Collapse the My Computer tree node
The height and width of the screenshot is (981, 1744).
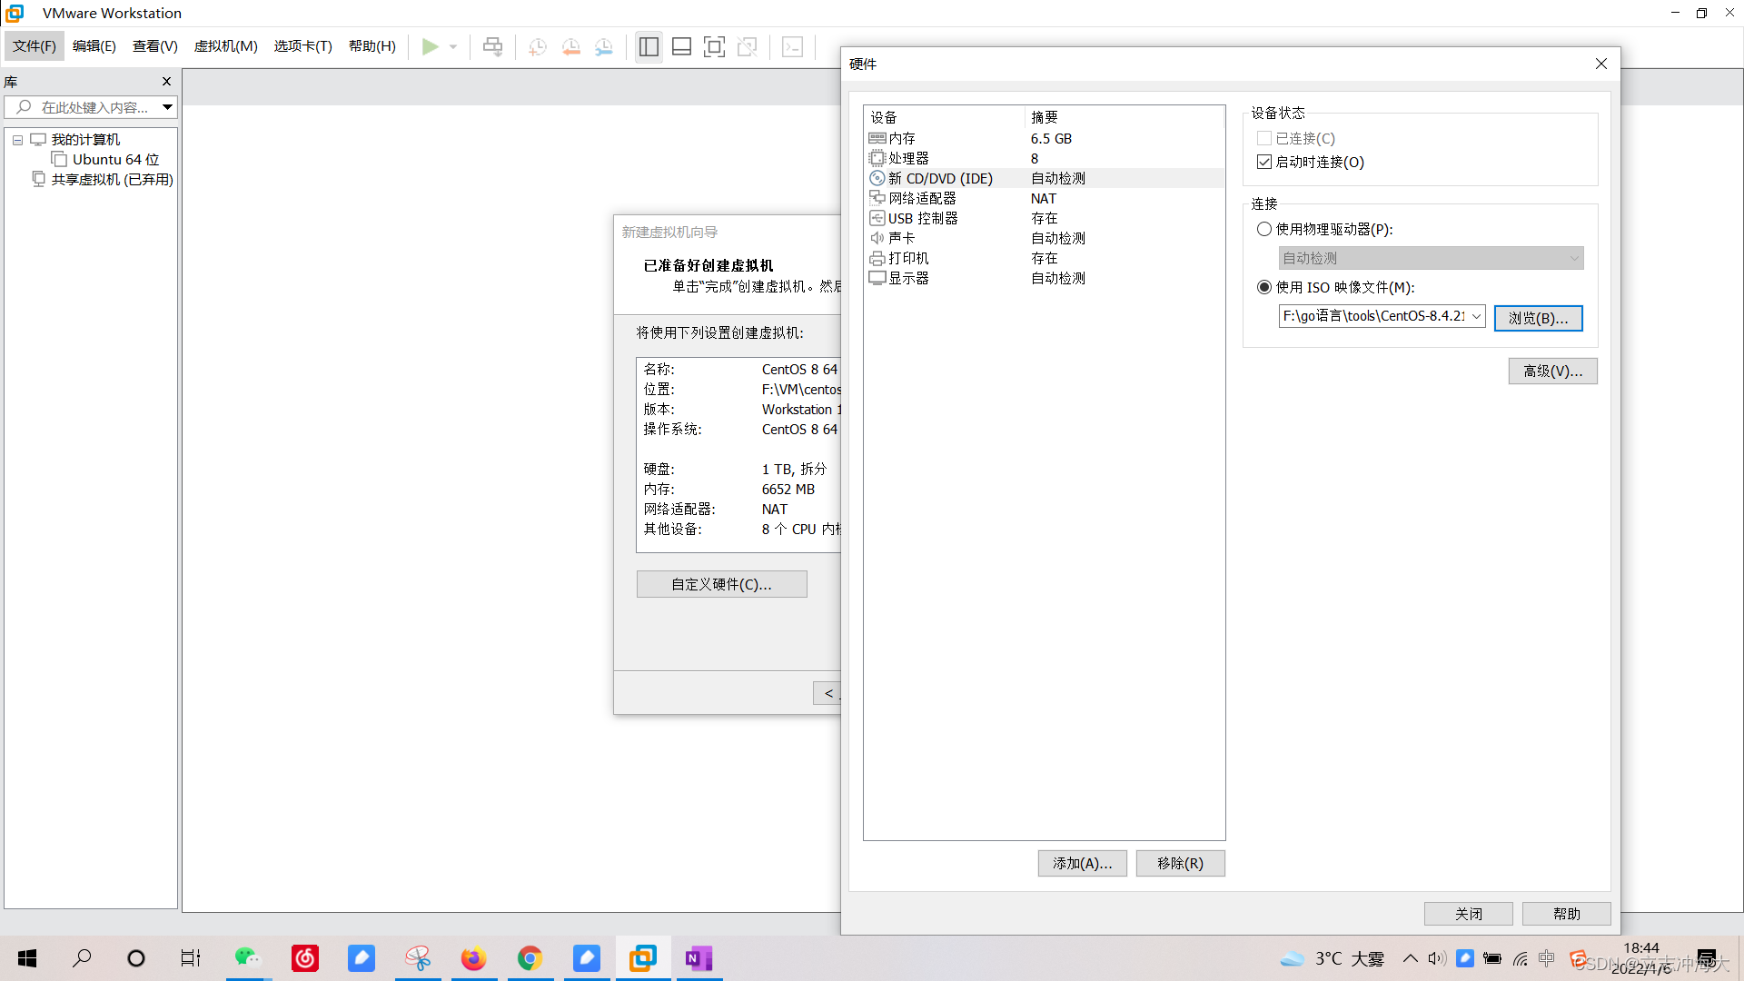click(17, 140)
